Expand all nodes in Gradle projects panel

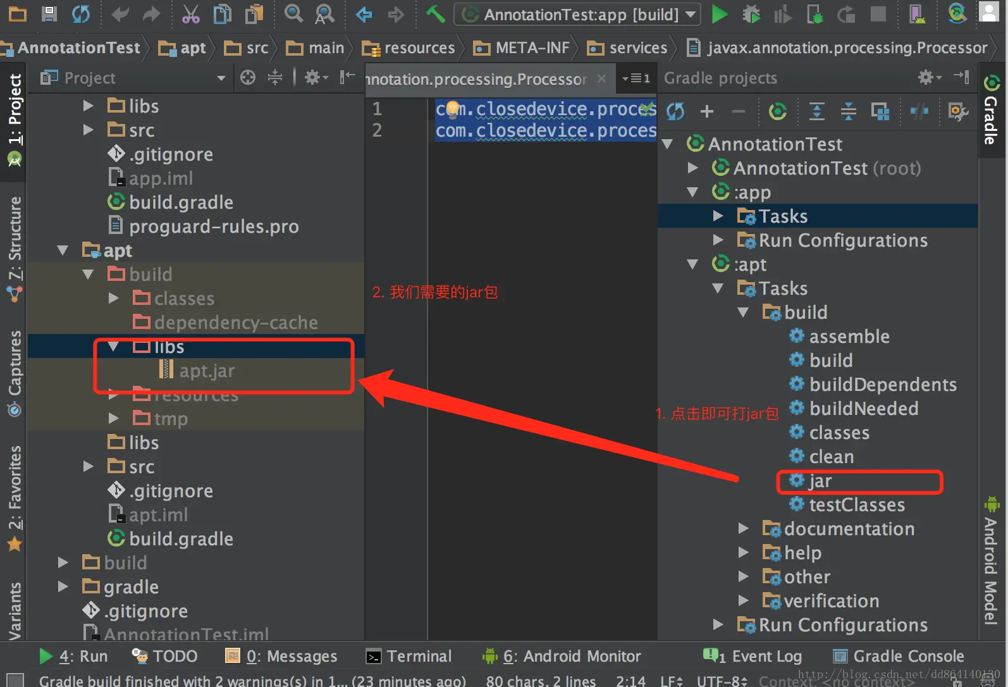[x=816, y=112]
